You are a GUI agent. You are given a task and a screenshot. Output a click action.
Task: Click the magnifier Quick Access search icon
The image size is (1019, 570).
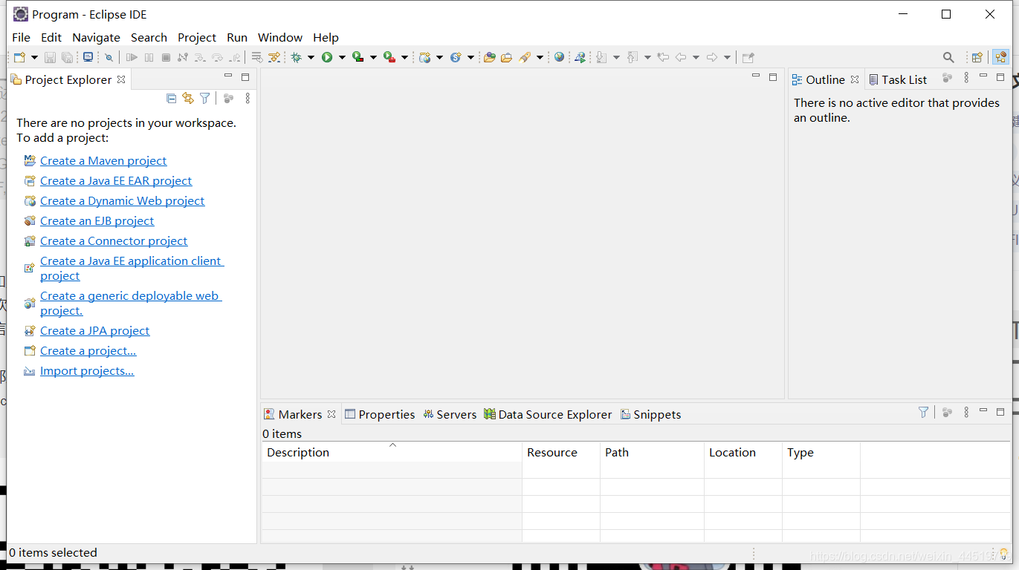pyautogui.click(x=948, y=57)
